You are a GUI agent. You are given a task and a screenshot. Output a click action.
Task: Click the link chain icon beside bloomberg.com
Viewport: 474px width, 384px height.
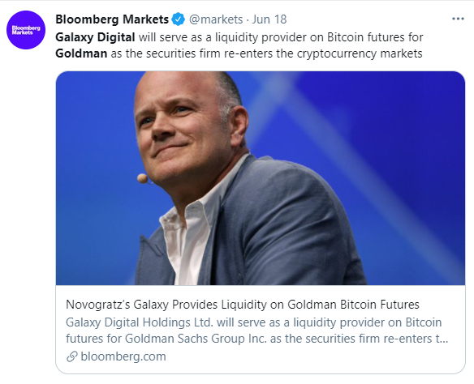coord(72,356)
